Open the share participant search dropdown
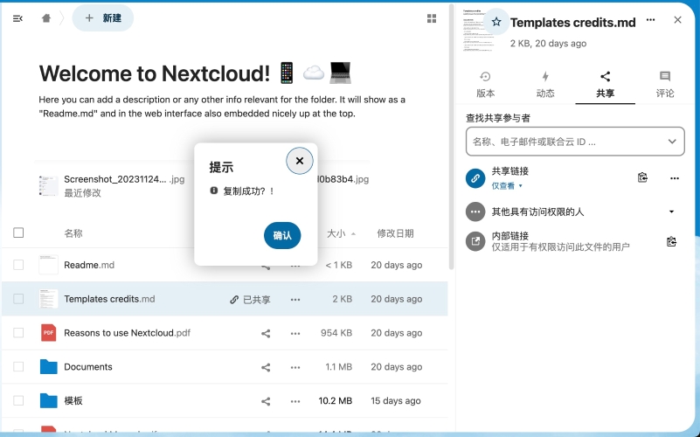Screen dimensions: 700x437 coord(671,141)
